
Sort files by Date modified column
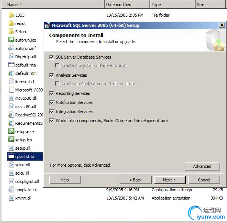click(x=127, y=5)
